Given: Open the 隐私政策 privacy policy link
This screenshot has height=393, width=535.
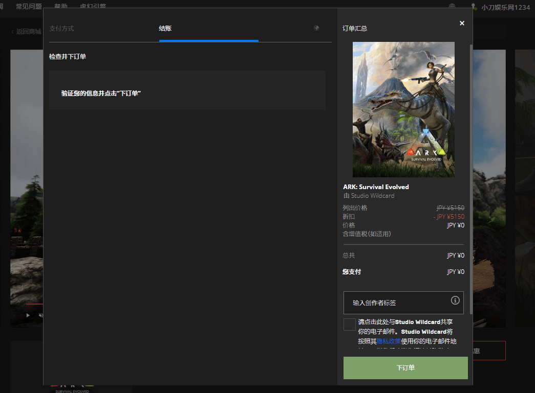Looking at the screenshot, I should 389,341.
